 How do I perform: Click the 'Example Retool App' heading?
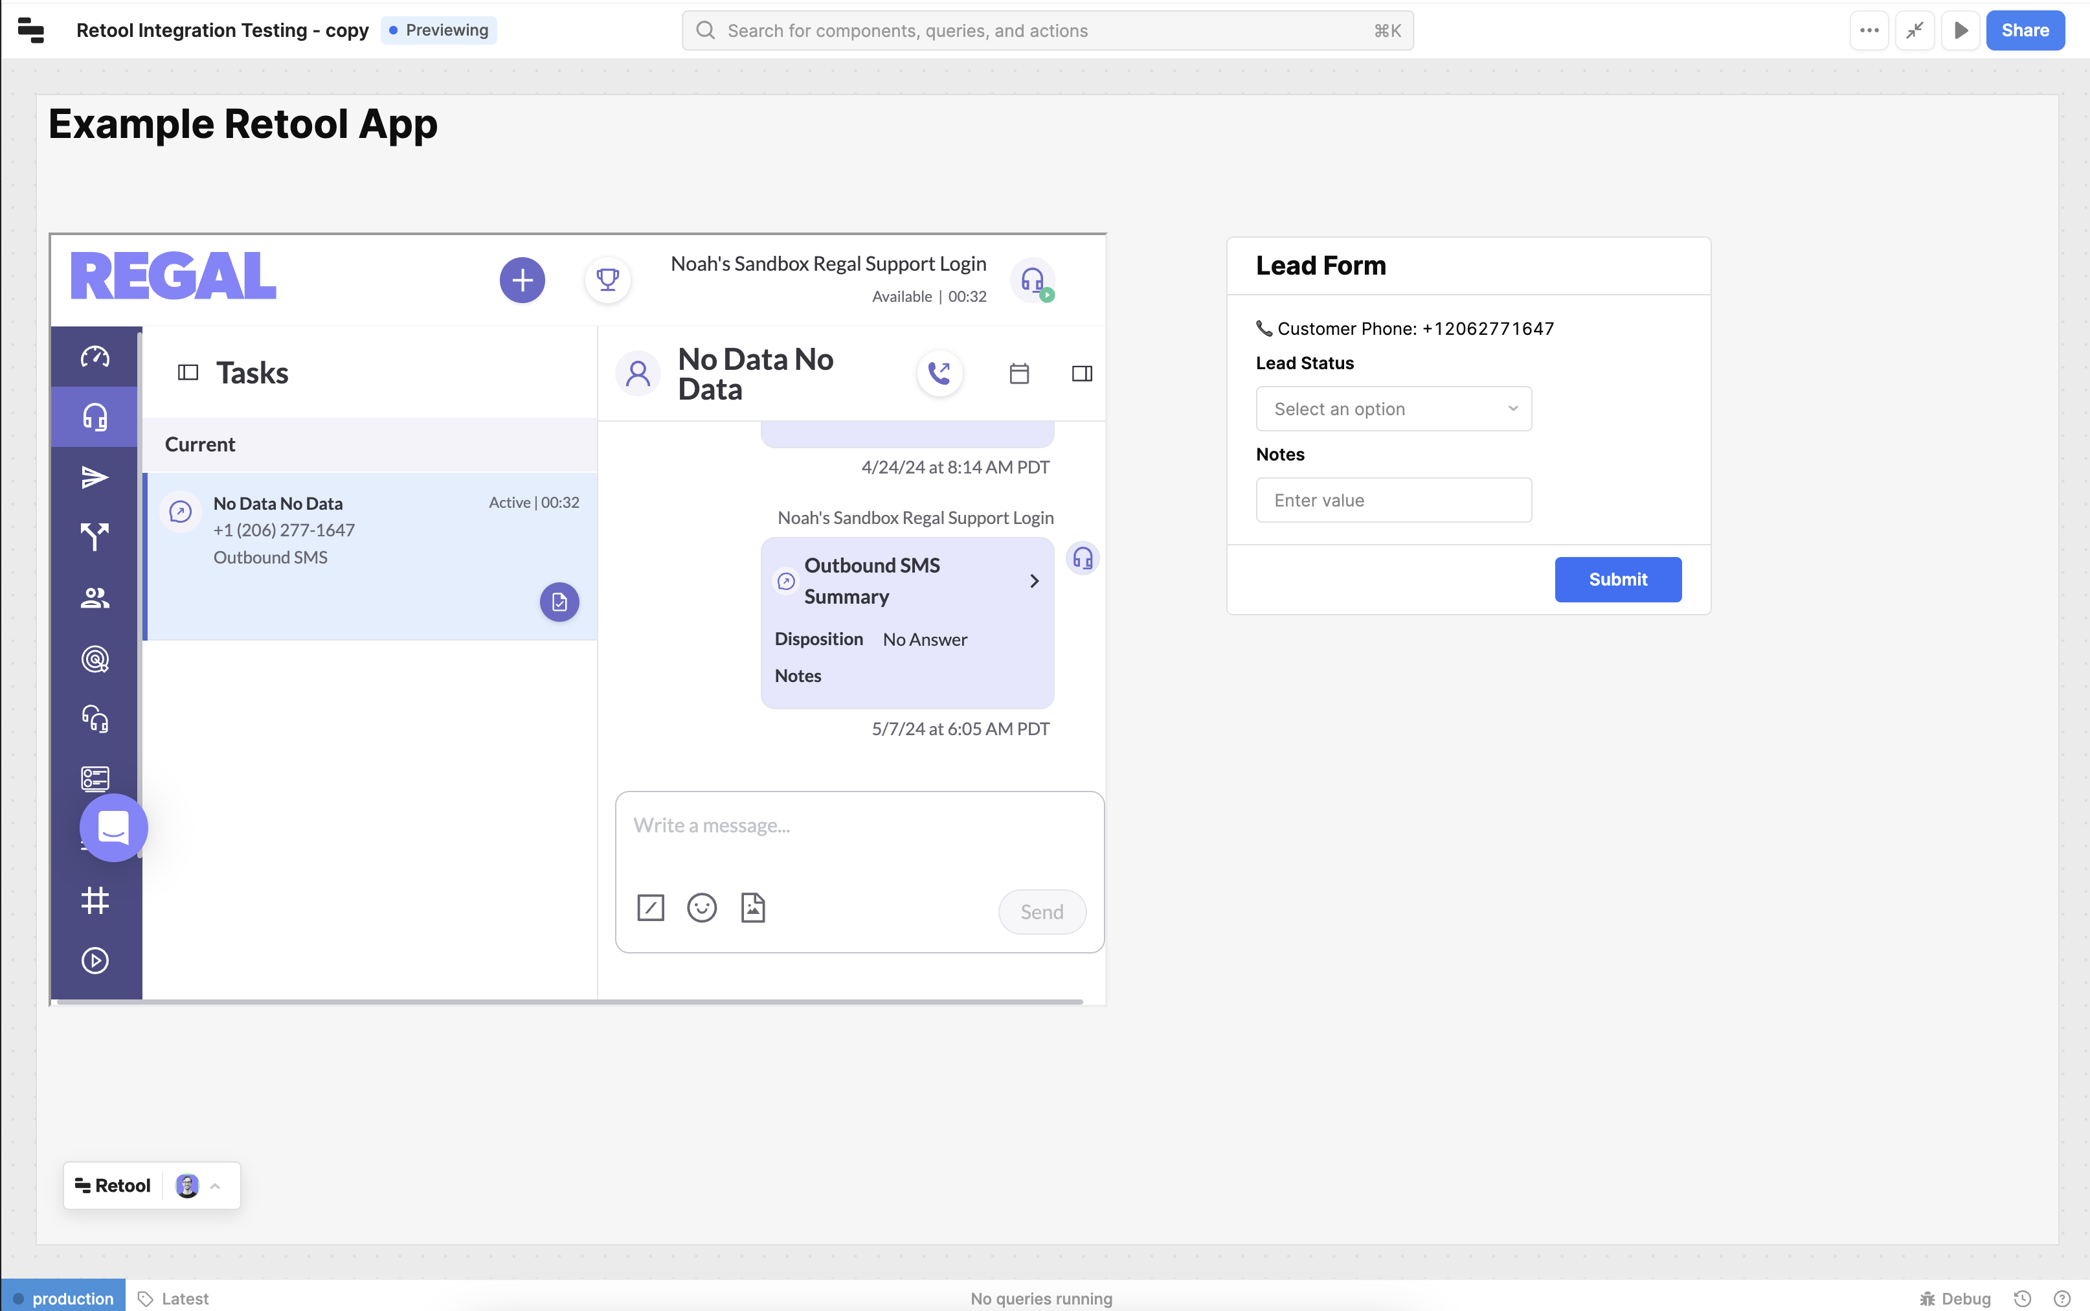tap(243, 124)
